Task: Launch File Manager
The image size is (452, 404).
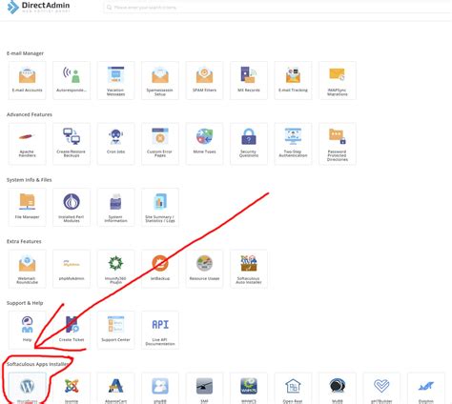Action: click(27, 207)
